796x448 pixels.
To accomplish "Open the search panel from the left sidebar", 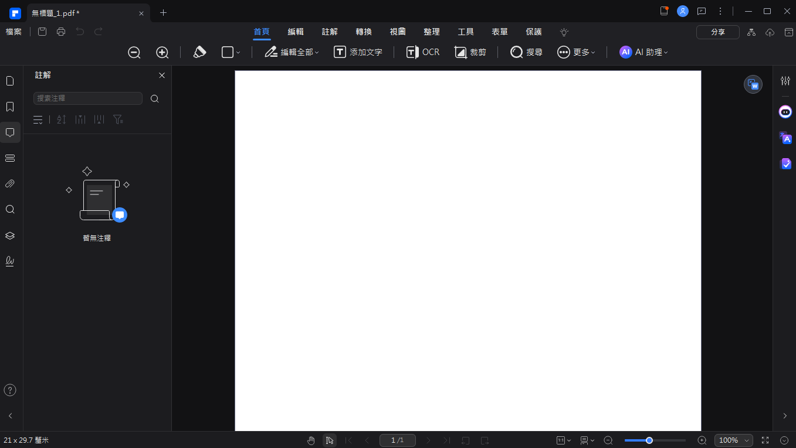I will [10, 209].
